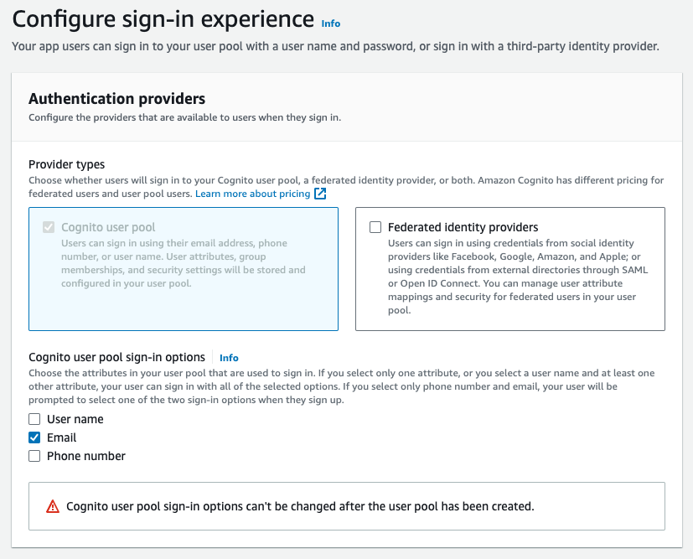The height and width of the screenshot is (559, 693).
Task: Enable the Federated identity providers checkbox
Action: click(x=375, y=227)
